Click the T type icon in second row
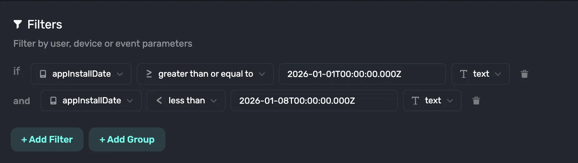578x163 pixels. point(415,101)
